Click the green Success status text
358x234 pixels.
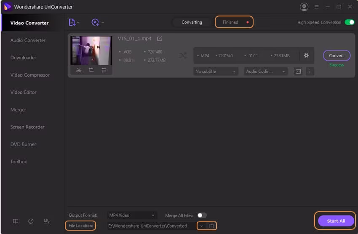tap(337, 65)
